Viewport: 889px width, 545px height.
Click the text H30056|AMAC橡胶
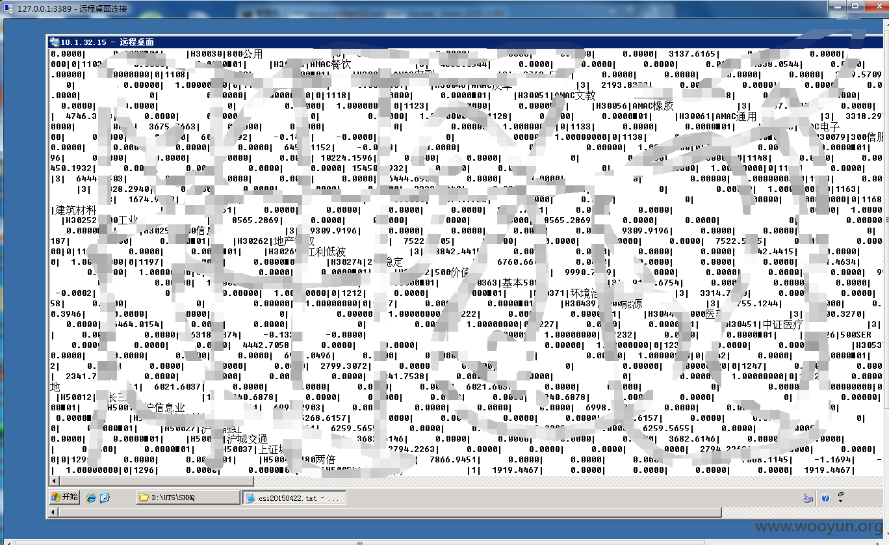635,106
